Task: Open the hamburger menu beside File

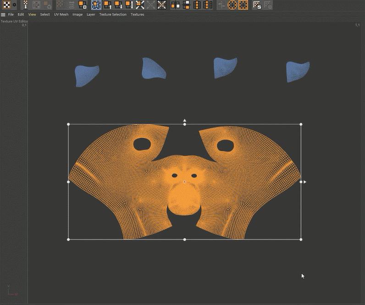Action: click(3, 14)
